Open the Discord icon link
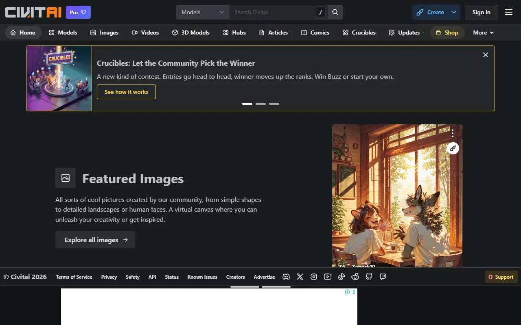 pos(286,277)
